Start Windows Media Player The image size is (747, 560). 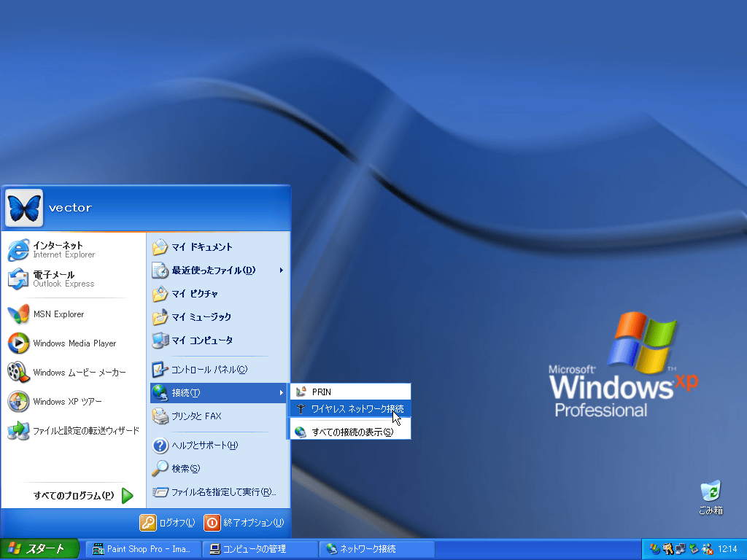[x=73, y=343]
